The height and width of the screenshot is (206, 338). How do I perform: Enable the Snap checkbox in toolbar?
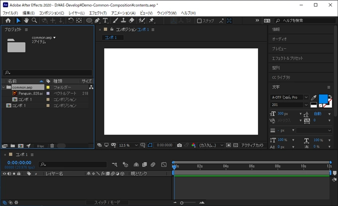point(199,21)
